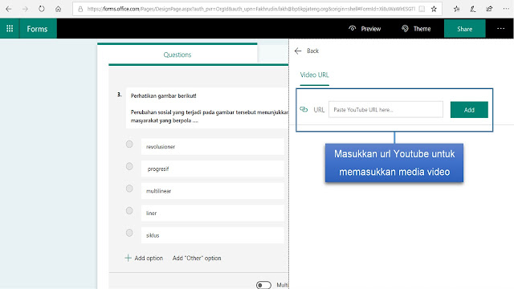514x289 pixels.
Task: Select the Video URL tab
Action: tap(314, 75)
